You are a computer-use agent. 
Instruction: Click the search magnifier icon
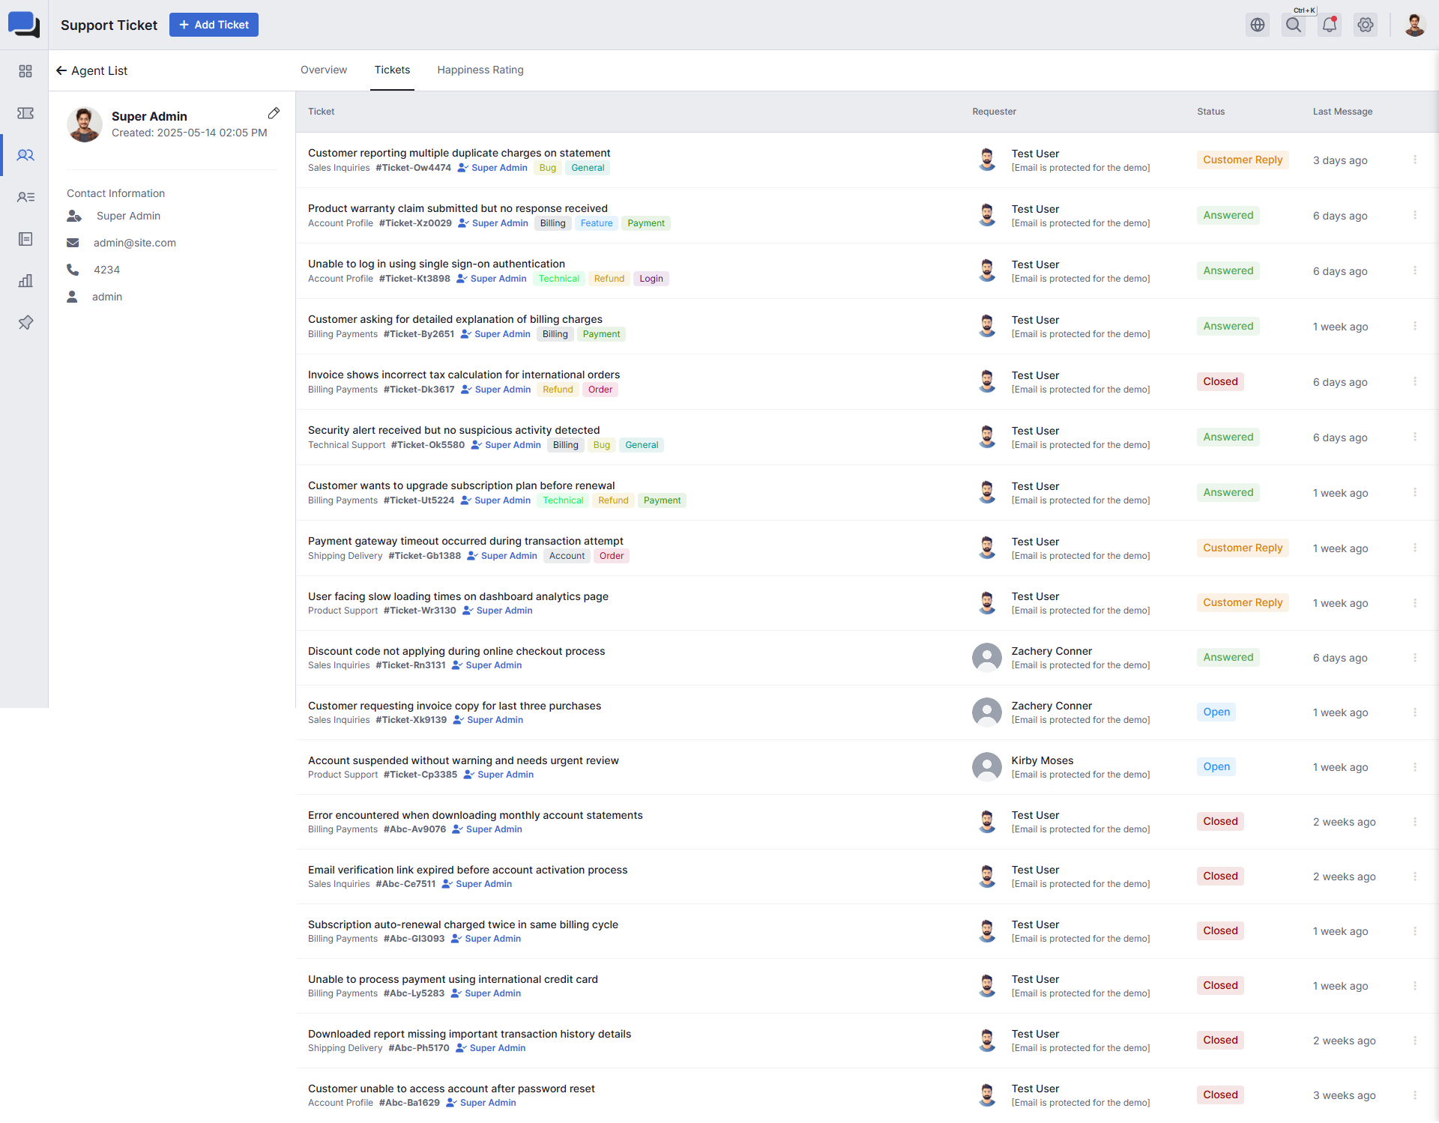pos(1294,25)
